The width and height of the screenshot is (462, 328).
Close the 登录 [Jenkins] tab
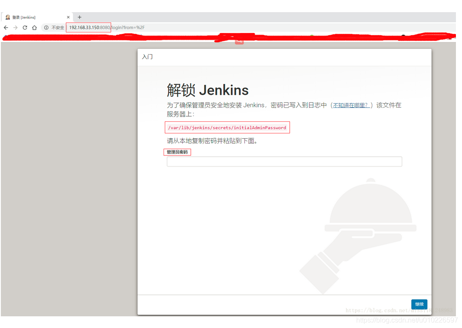[69, 17]
